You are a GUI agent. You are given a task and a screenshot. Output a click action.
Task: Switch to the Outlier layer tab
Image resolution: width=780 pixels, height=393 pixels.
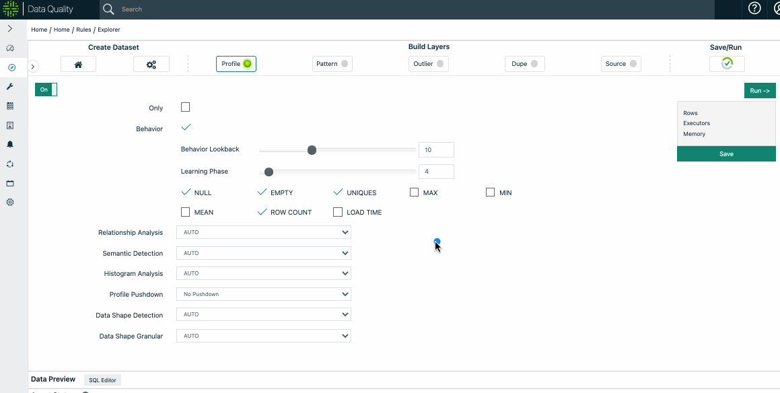tap(428, 64)
